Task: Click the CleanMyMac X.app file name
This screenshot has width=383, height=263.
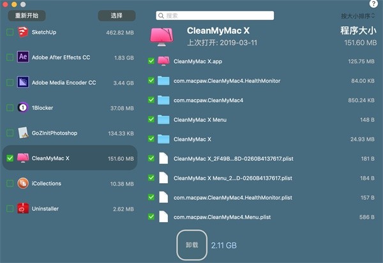Action: [198, 61]
